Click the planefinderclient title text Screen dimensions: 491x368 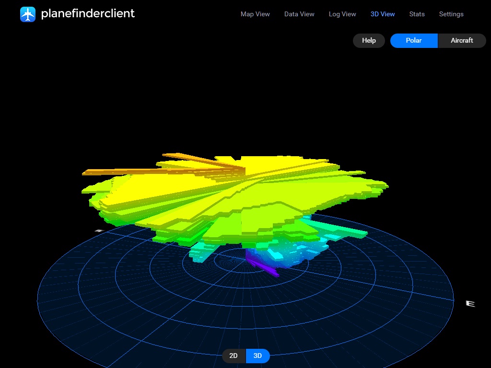click(88, 13)
